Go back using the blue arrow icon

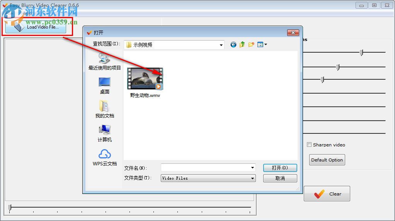click(233, 44)
